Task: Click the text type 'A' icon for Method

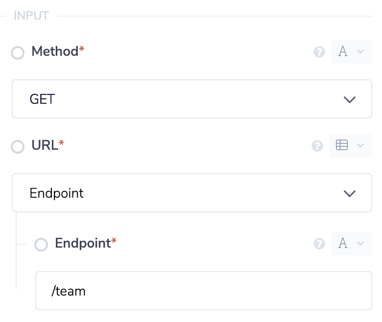Action: (343, 52)
